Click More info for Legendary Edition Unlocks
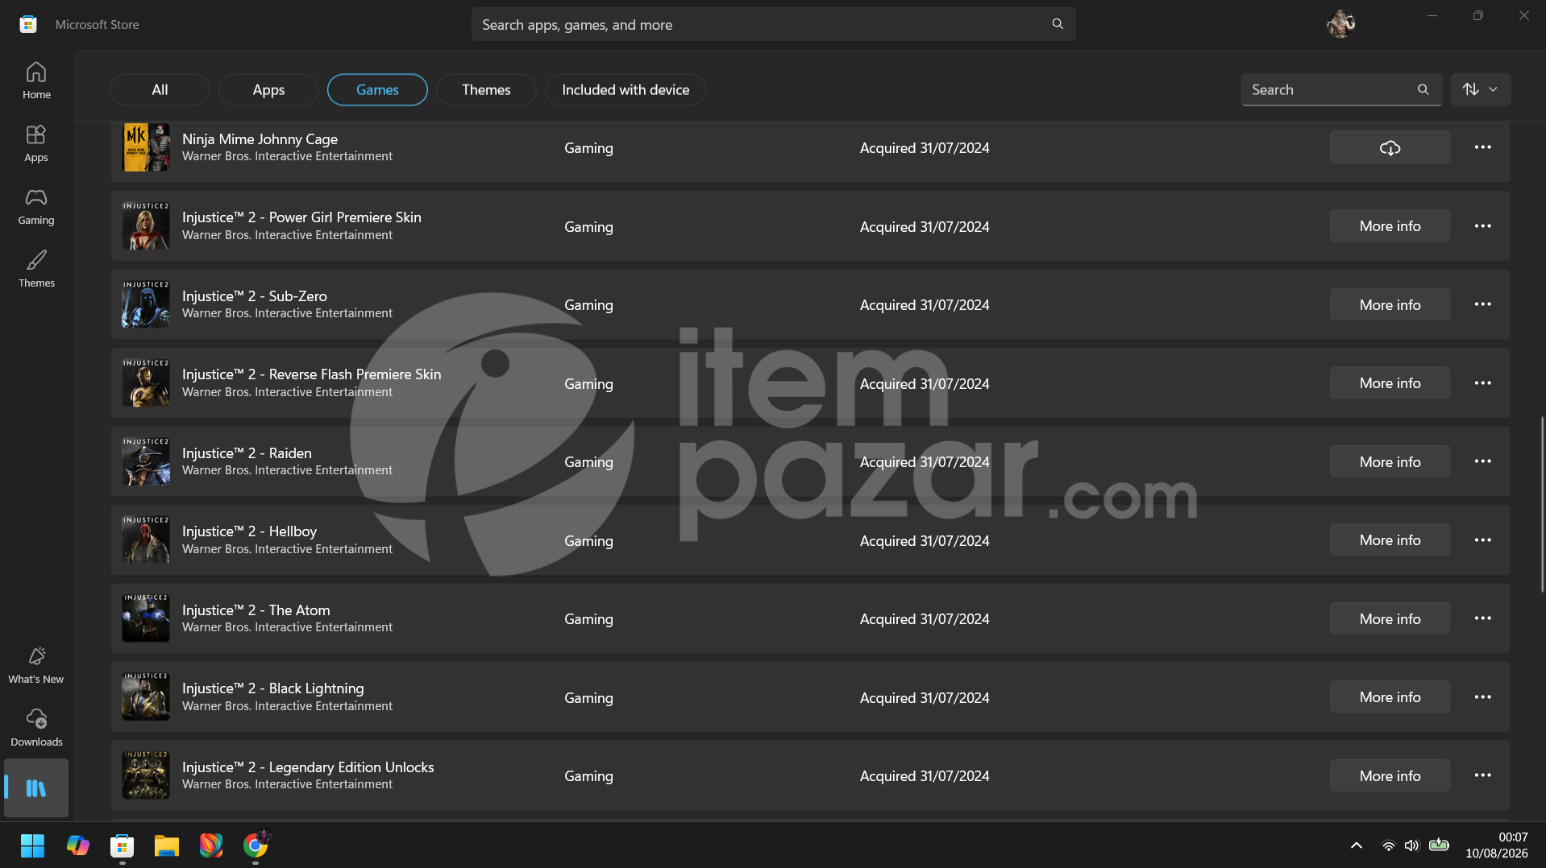1546x868 pixels. [x=1390, y=775]
